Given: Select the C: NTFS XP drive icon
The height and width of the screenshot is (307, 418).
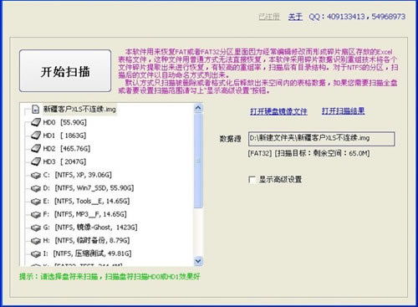Looking at the screenshot, I should tap(36, 175).
